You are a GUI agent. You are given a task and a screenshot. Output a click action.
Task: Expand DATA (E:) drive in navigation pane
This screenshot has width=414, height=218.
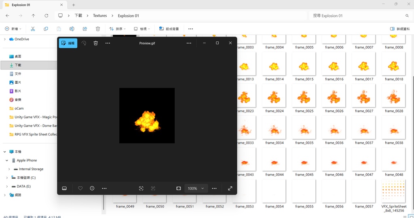click(7, 186)
